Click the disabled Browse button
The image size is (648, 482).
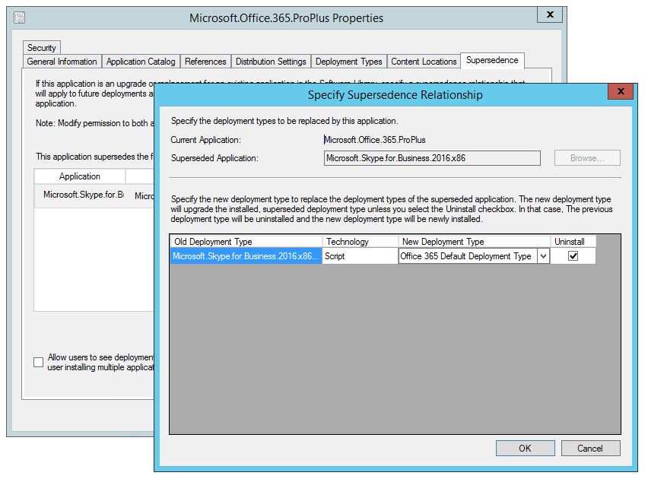click(587, 158)
